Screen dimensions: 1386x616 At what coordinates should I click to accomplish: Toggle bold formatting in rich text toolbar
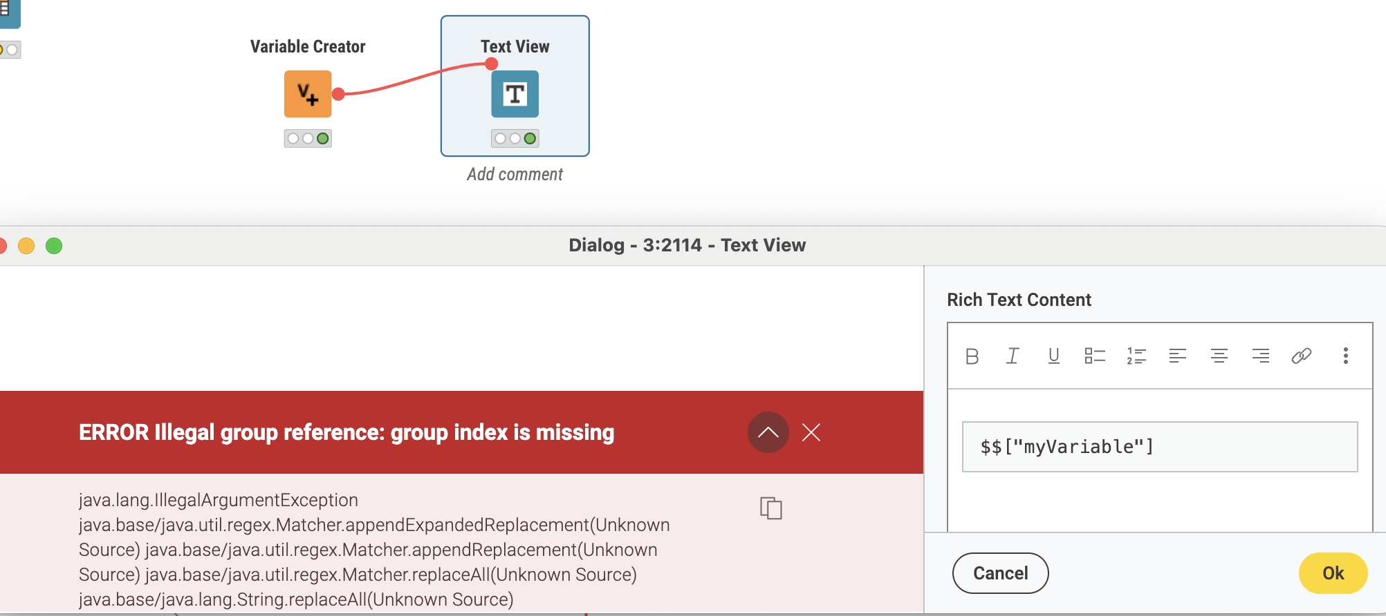tap(972, 356)
